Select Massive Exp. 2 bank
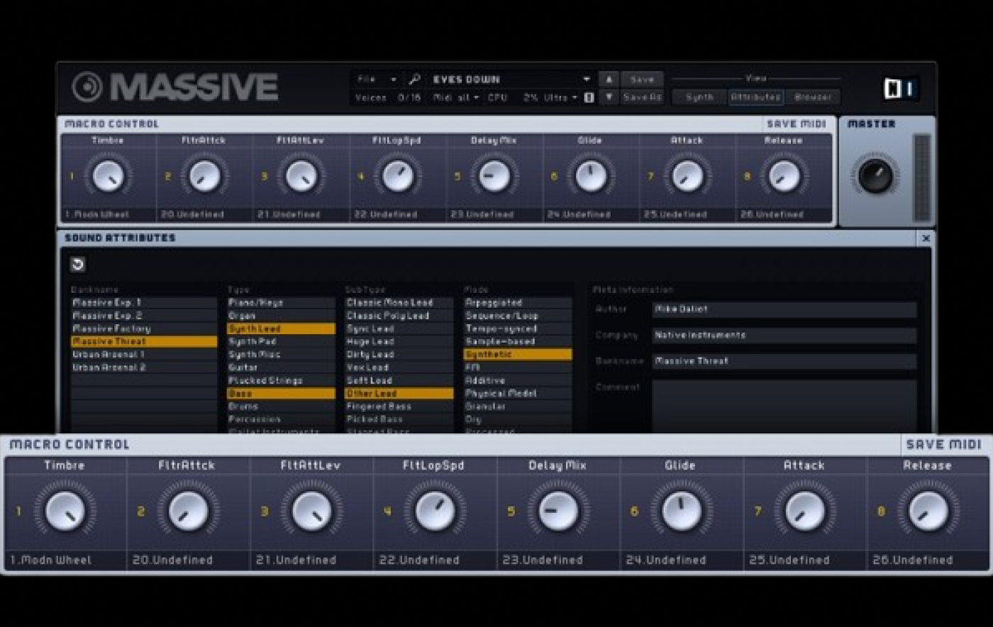993x627 pixels. coord(144,316)
